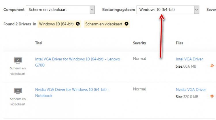The width and height of the screenshot is (216, 120).
Task: Remove the Windows 10 (64-bit) filter tag
Action: pyautogui.click(x=78, y=24)
